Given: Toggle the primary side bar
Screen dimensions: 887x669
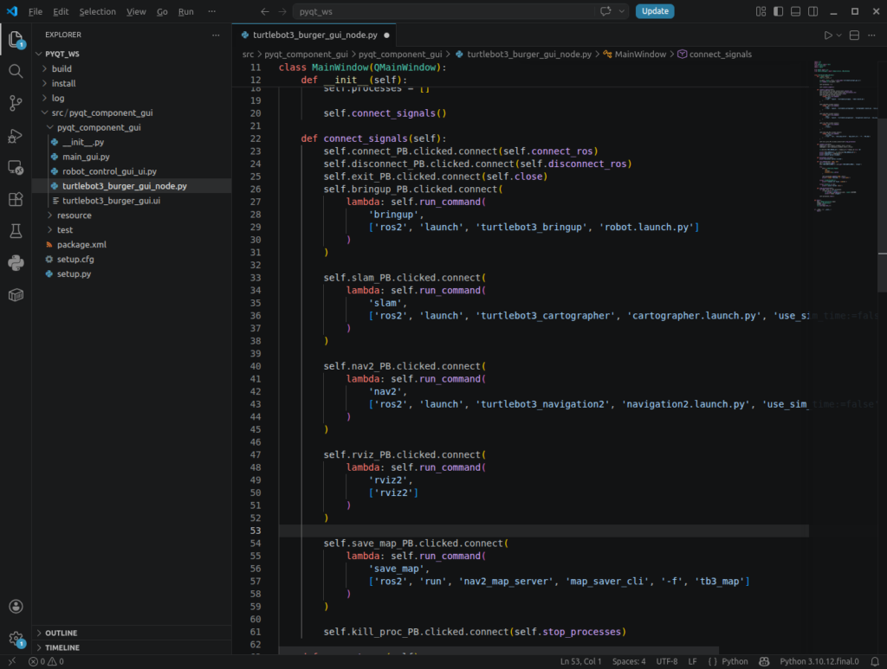Looking at the screenshot, I should (x=779, y=11).
